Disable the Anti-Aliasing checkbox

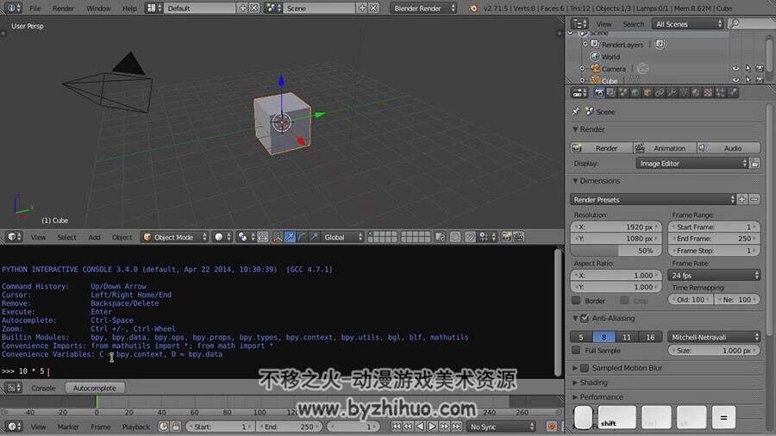tap(585, 318)
